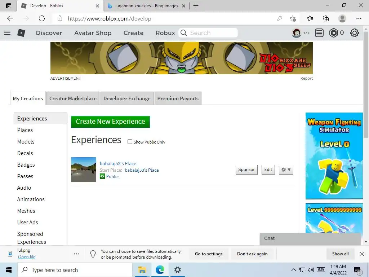Image resolution: width=369 pixels, height=277 pixels.
Task: Click the Public visibility eye icon
Action: click(x=102, y=176)
